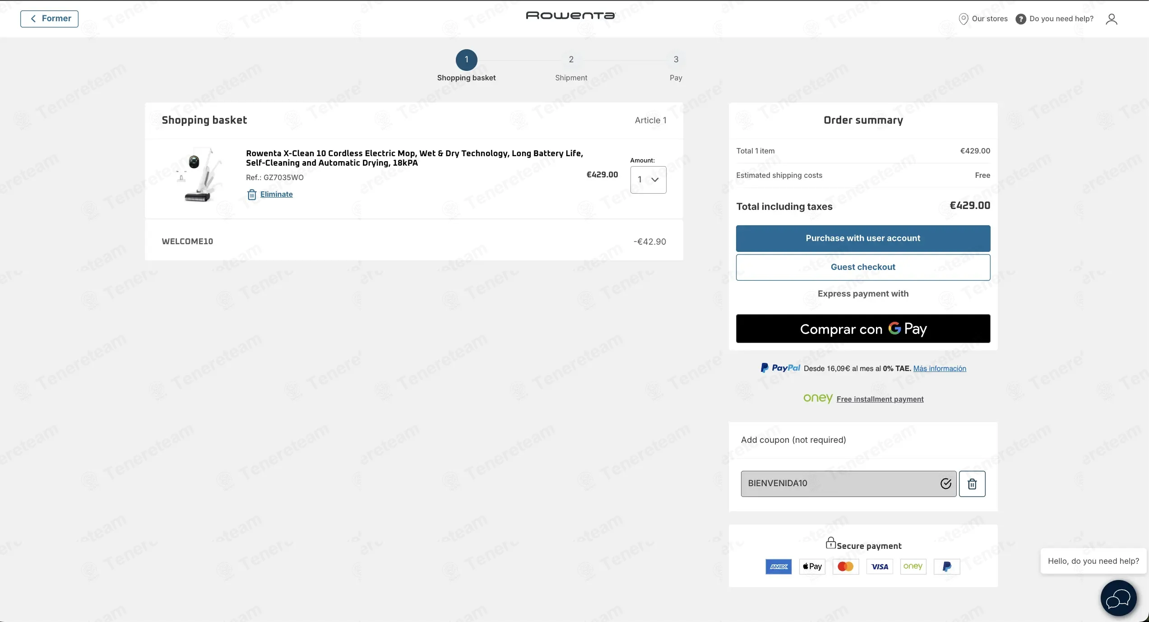1149x622 pixels.
Task: Choose Guest checkout
Action: (863, 267)
